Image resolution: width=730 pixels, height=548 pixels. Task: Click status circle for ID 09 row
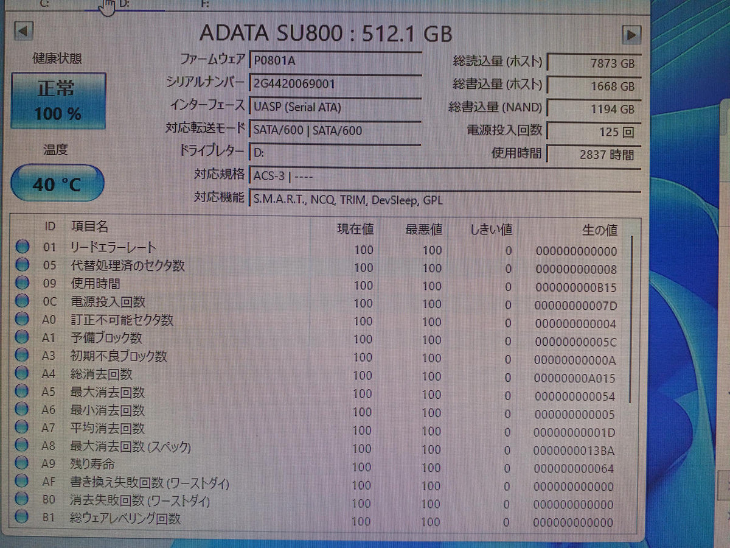23,283
